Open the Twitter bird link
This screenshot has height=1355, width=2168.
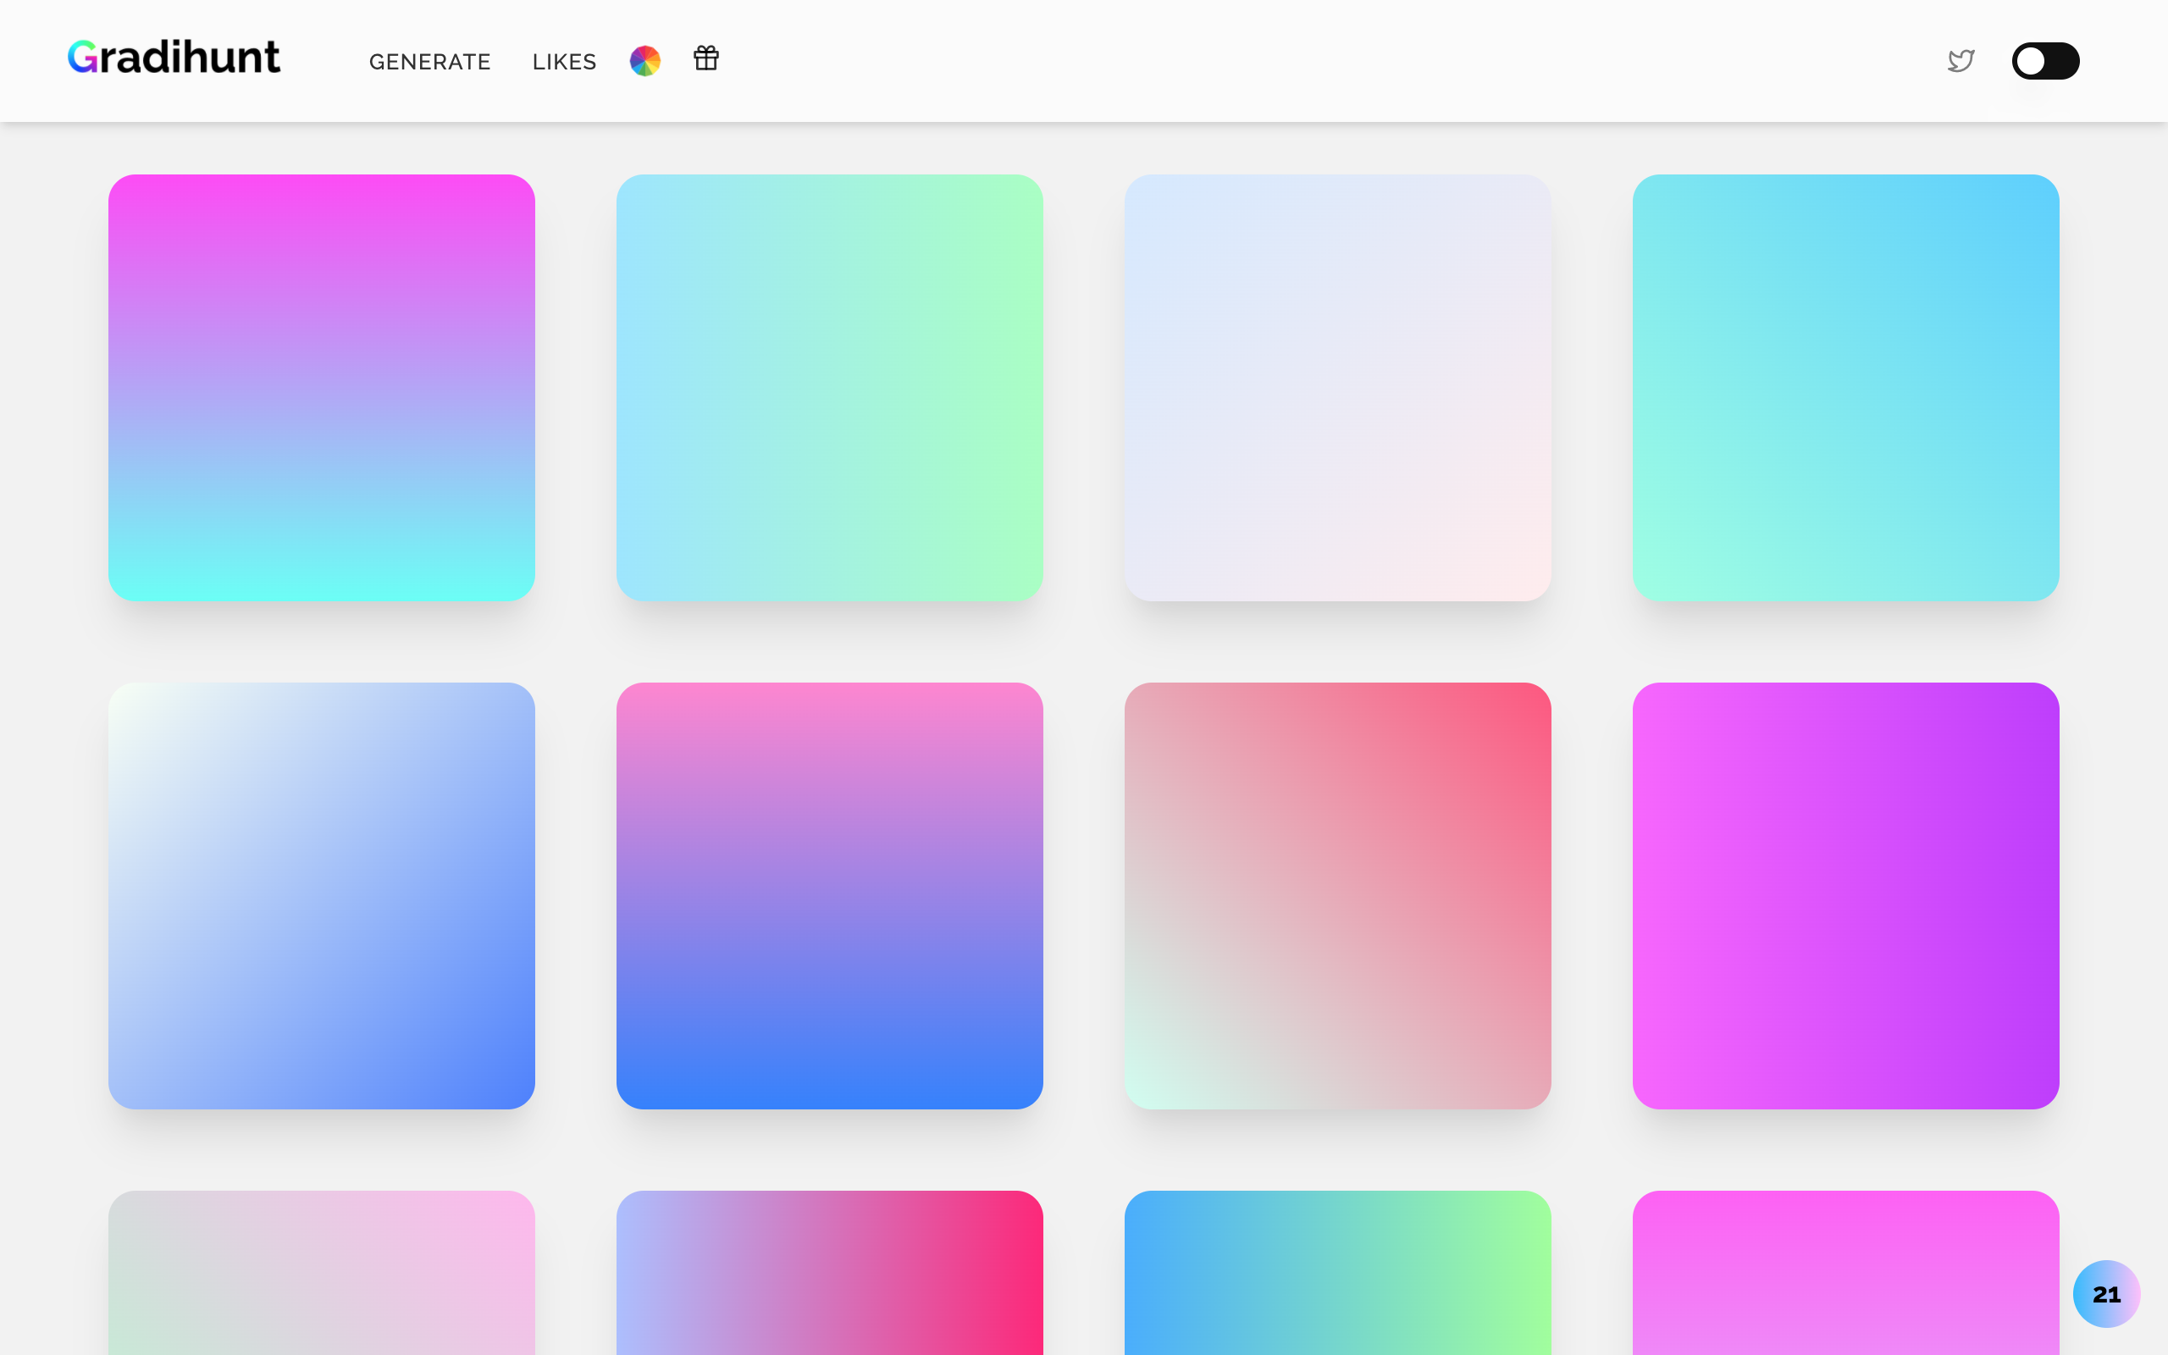coord(1961,61)
